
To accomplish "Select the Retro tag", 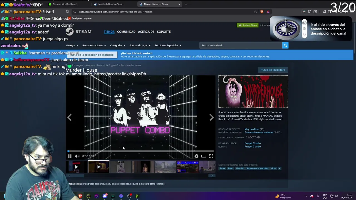I will pos(230,168).
